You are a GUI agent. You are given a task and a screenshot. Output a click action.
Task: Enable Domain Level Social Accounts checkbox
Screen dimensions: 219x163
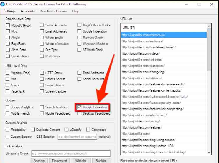pyautogui.click(x=42, y=25)
